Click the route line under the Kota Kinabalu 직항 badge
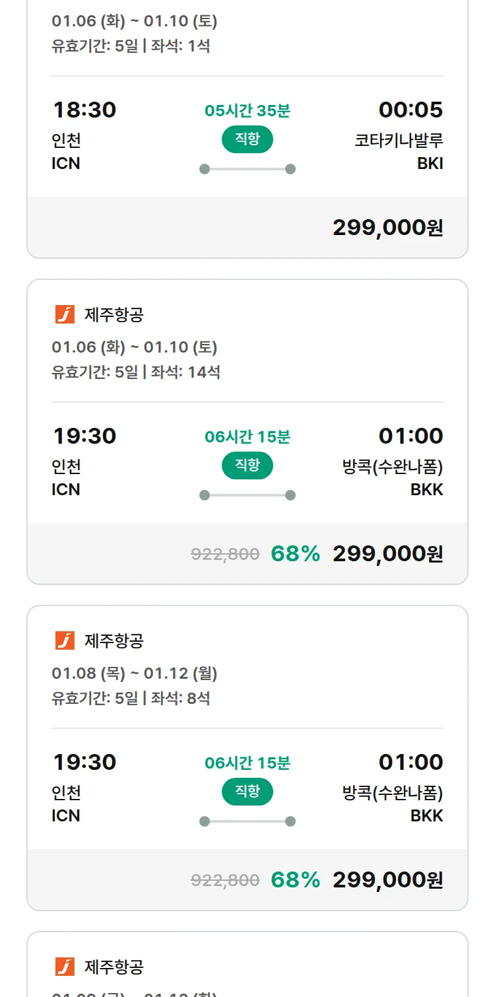 click(247, 169)
